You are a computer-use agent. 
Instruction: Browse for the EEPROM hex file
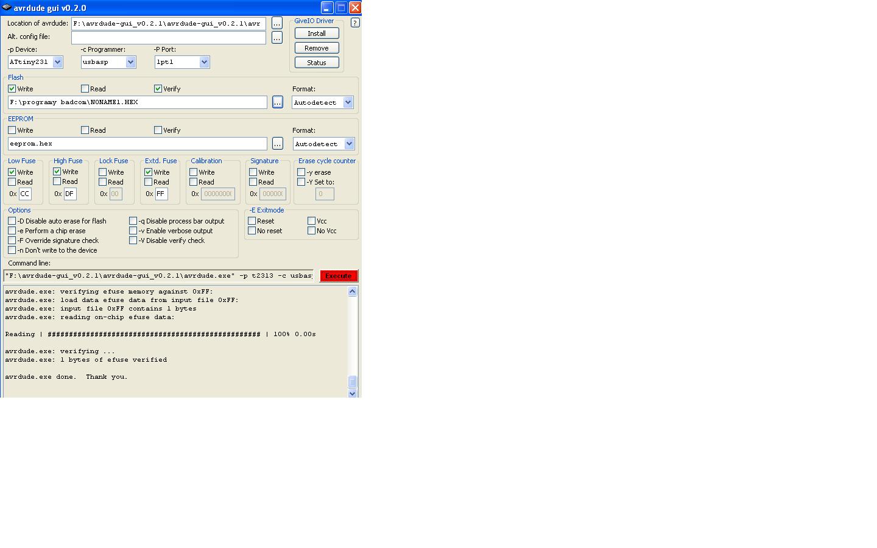[278, 144]
